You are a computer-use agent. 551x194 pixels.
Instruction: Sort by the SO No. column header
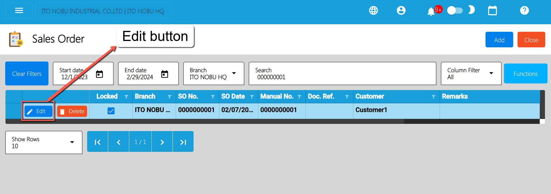[188, 96]
